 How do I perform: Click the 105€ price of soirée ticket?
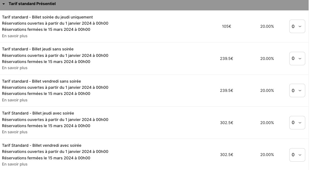click(226, 26)
